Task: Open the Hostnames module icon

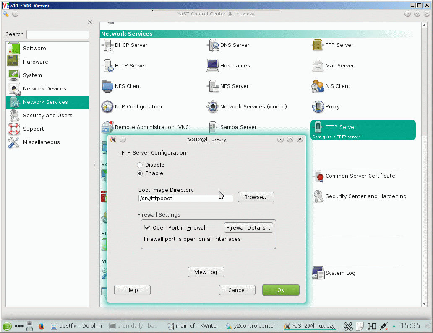Action: [x=213, y=66]
